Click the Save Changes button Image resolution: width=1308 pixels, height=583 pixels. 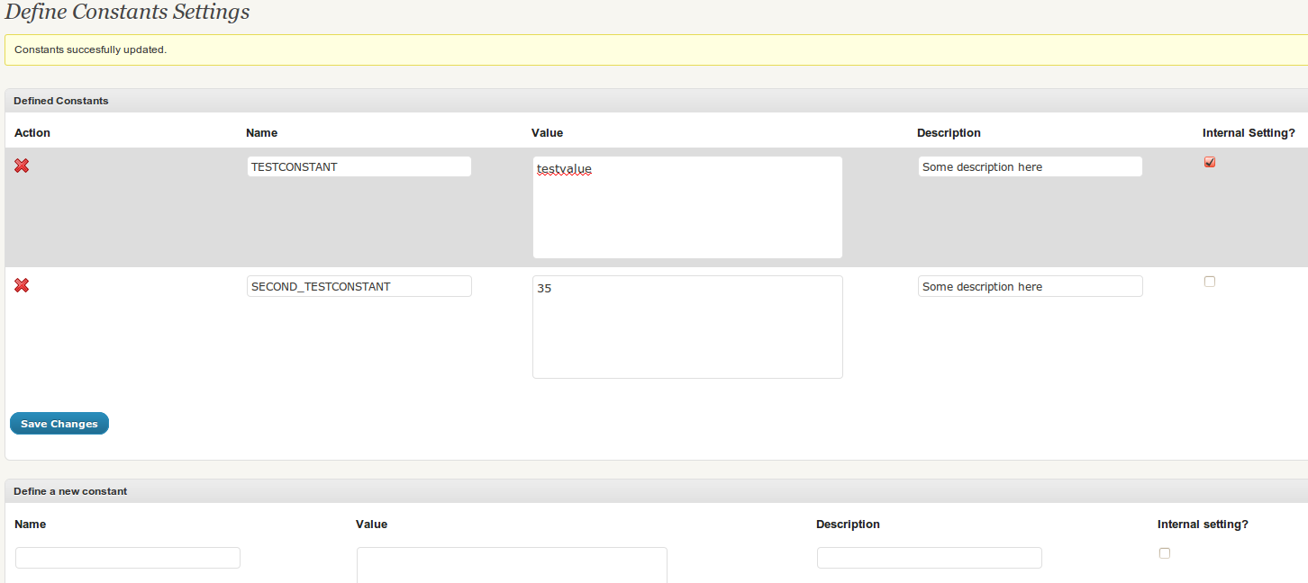pos(59,424)
